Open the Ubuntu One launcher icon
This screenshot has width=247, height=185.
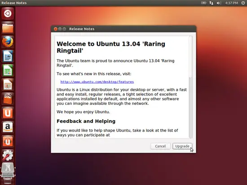(8, 113)
